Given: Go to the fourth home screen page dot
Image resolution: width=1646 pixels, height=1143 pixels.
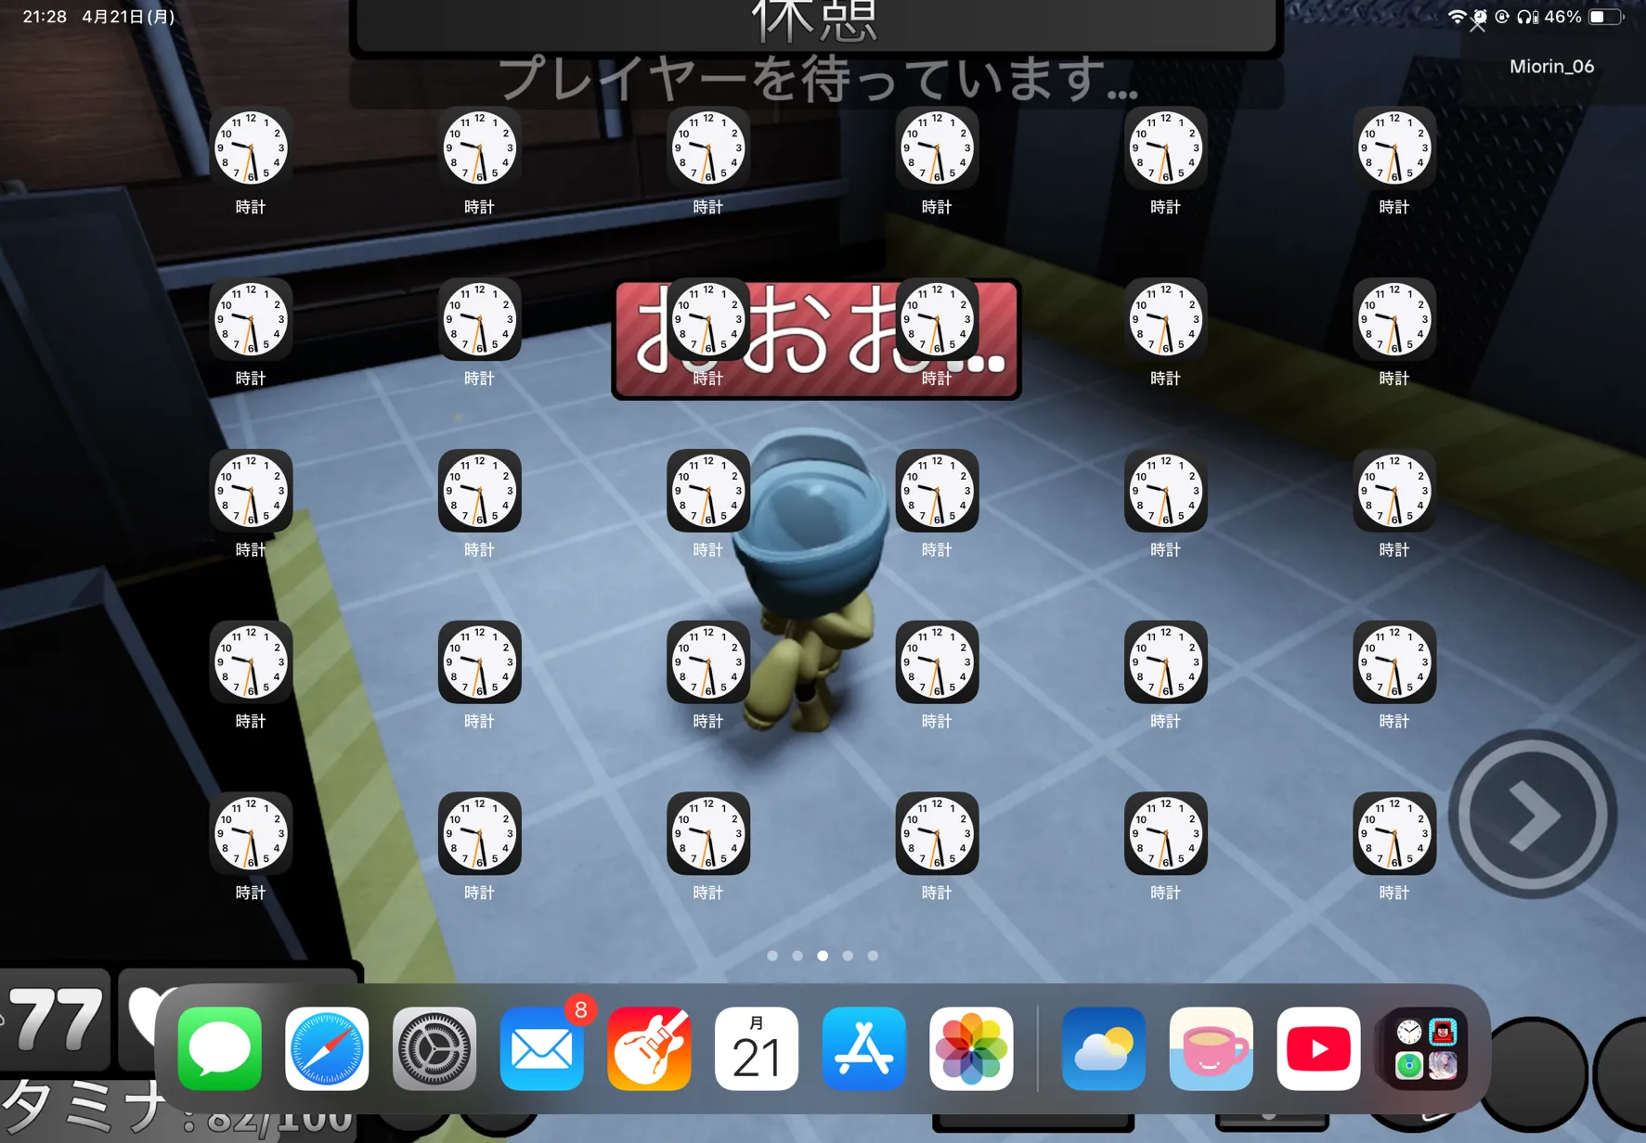Looking at the screenshot, I should pyautogui.click(x=848, y=956).
